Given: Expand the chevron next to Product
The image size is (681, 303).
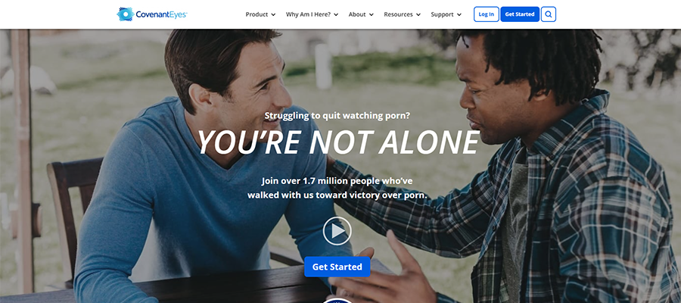Looking at the screenshot, I should tap(273, 15).
